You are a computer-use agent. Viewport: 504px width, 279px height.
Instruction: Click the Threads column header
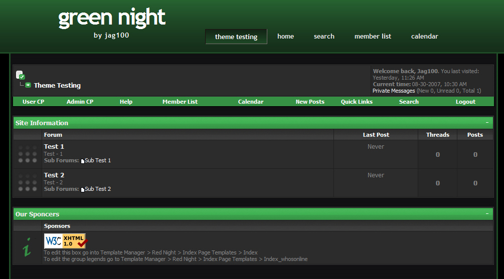(x=438, y=135)
